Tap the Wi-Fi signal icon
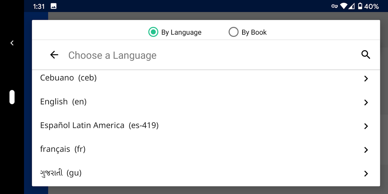Viewport: 388px width, 194px height. tap(344, 6)
